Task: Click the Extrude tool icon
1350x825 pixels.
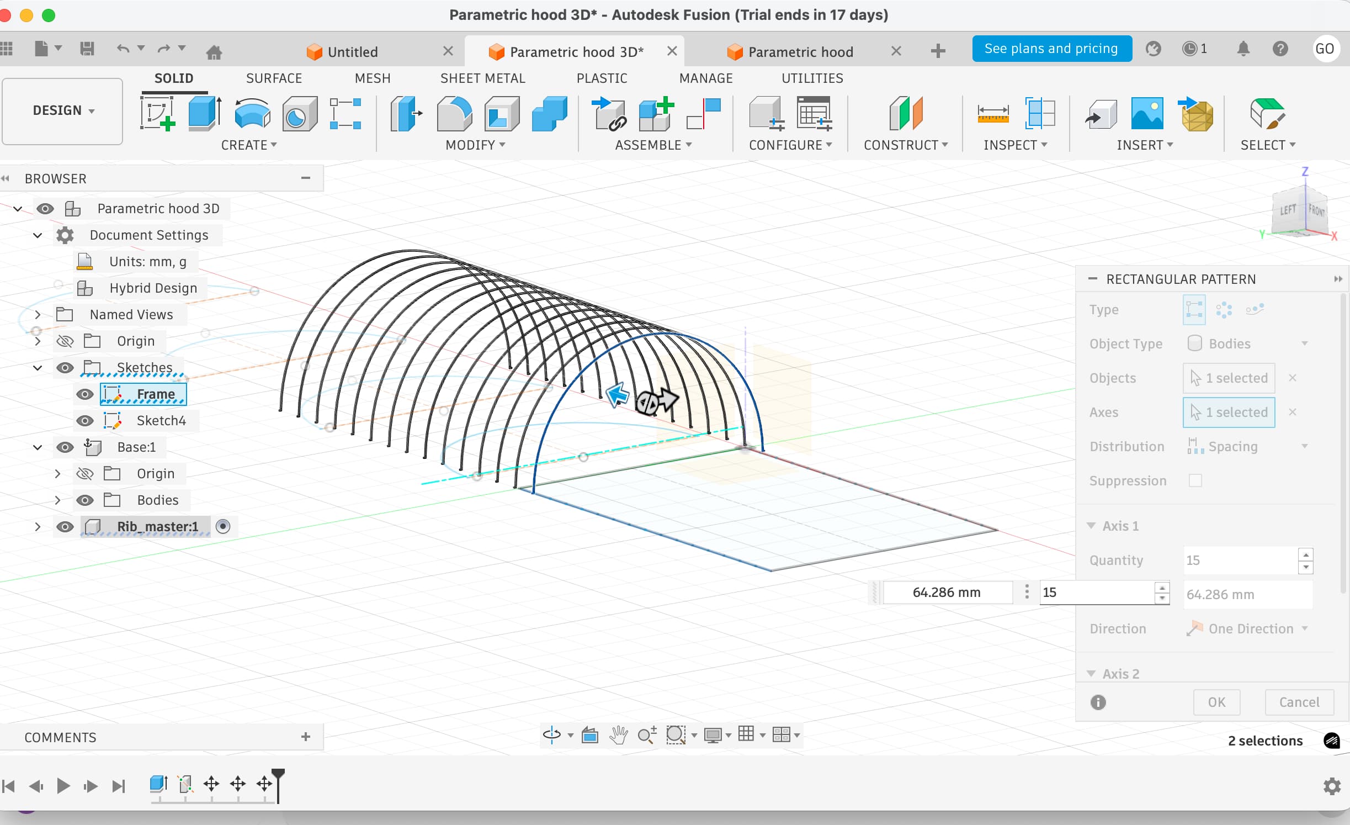Action: [204, 113]
